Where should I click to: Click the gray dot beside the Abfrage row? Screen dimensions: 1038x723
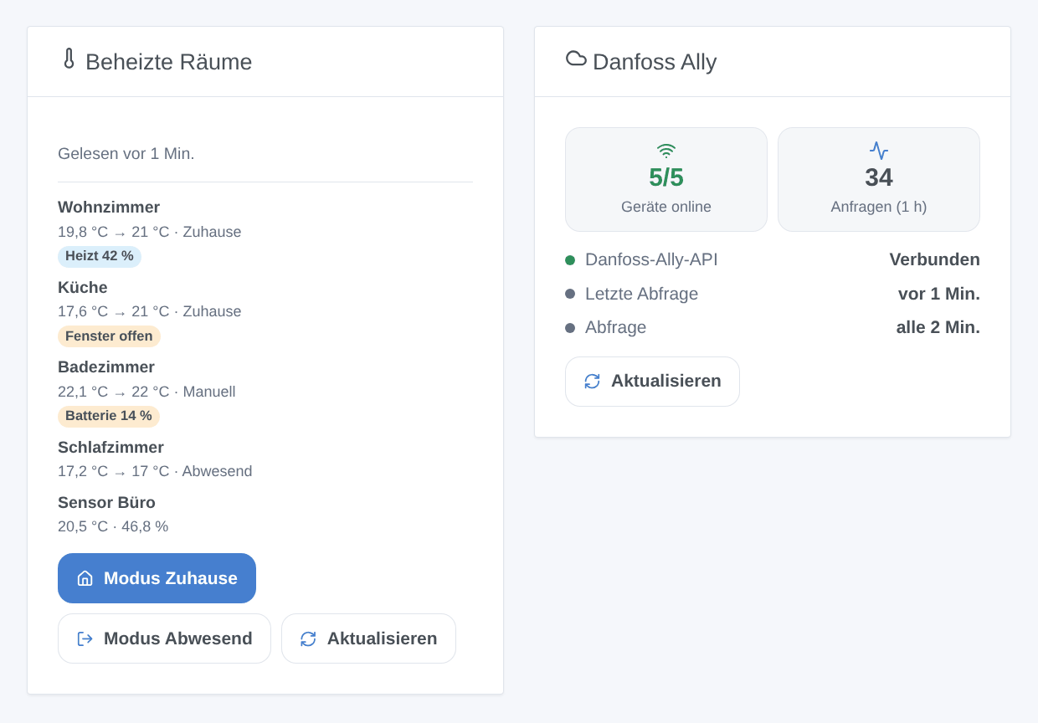coord(570,328)
